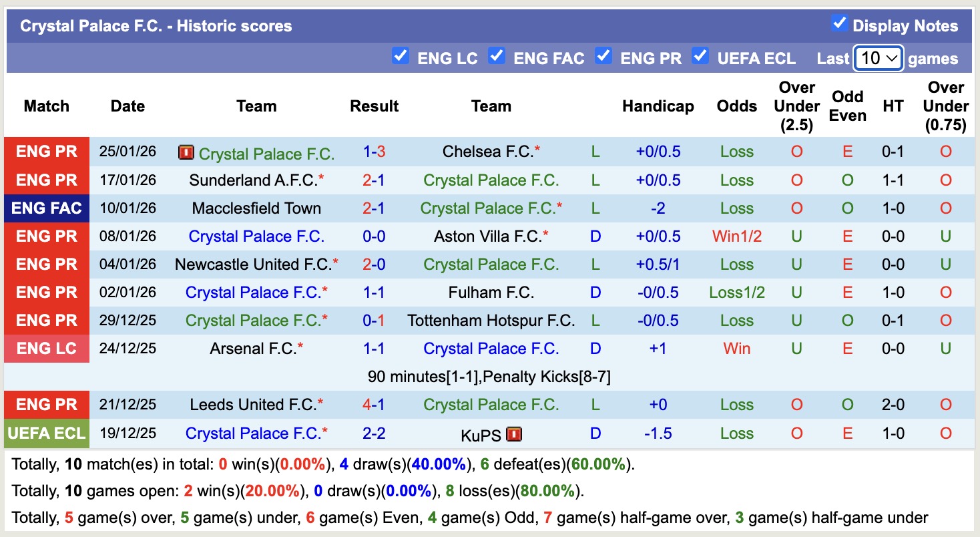The width and height of the screenshot is (980, 537).
Task: Disable the UEFA ECL filter
Action: click(x=700, y=57)
